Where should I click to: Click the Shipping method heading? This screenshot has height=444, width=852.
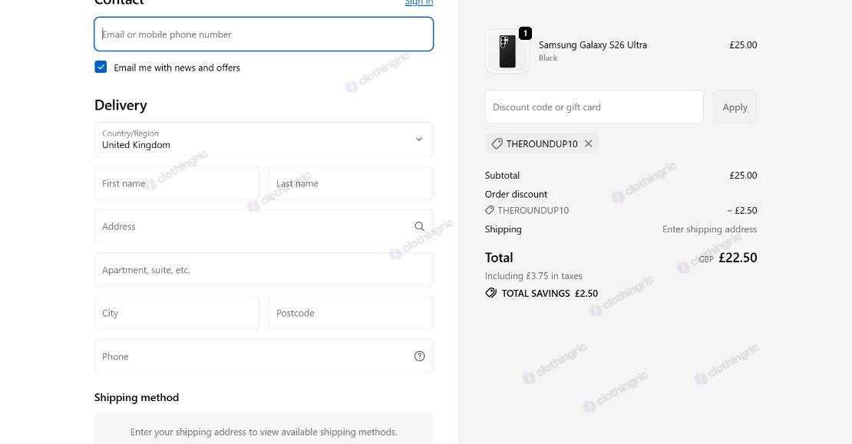(137, 397)
